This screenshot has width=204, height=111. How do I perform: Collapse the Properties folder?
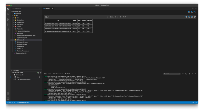coord(14,29)
